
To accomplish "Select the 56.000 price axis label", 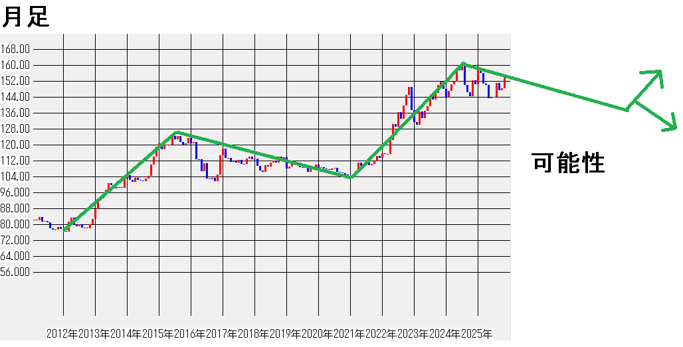I will point(16,272).
